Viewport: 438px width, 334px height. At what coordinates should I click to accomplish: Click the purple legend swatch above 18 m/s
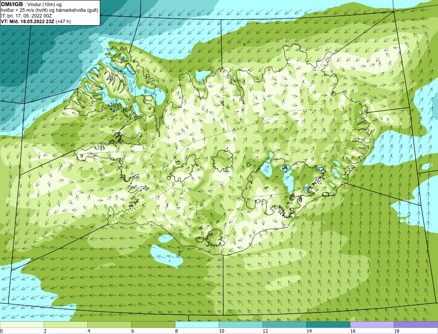point(416,324)
